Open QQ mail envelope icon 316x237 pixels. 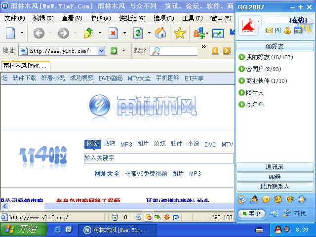click(x=270, y=31)
